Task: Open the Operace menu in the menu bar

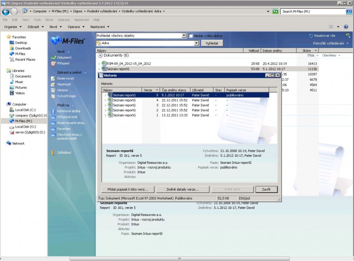Action: (63, 20)
